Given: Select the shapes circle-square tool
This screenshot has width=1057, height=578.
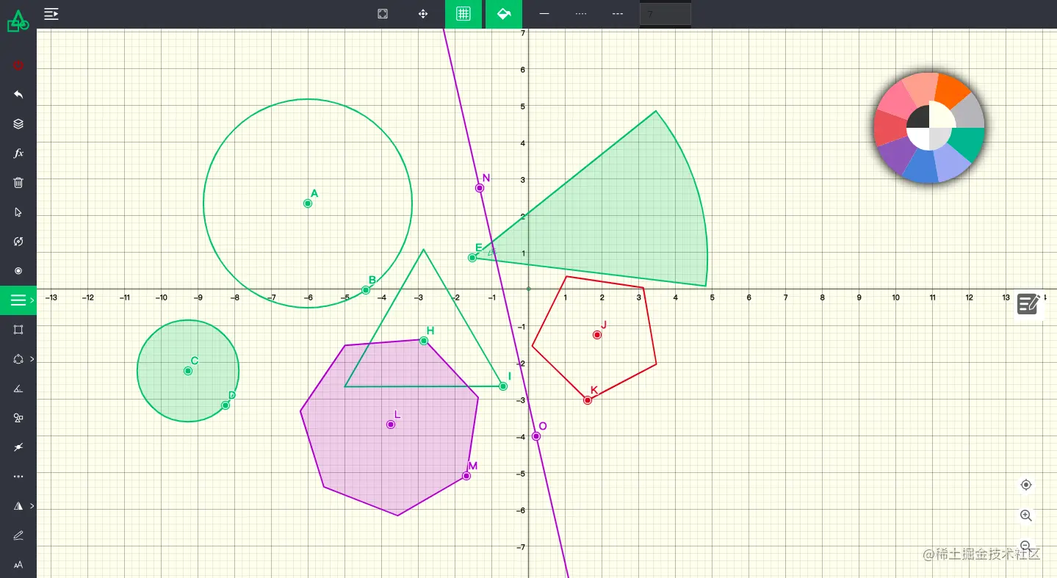Looking at the screenshot, I should (x=18, y=418).
